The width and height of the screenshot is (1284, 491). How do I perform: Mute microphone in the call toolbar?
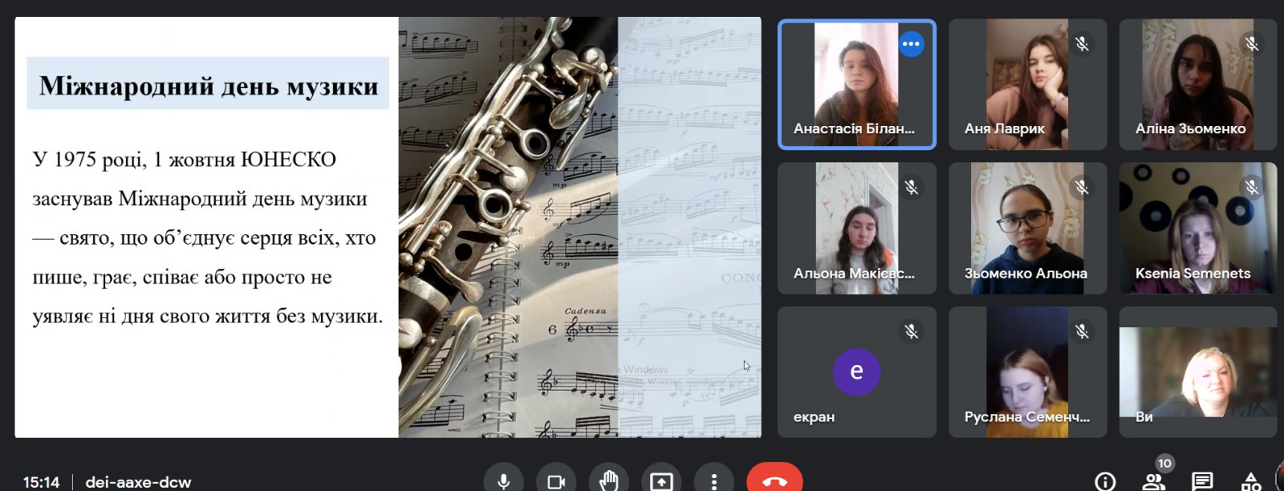(503, 481)
